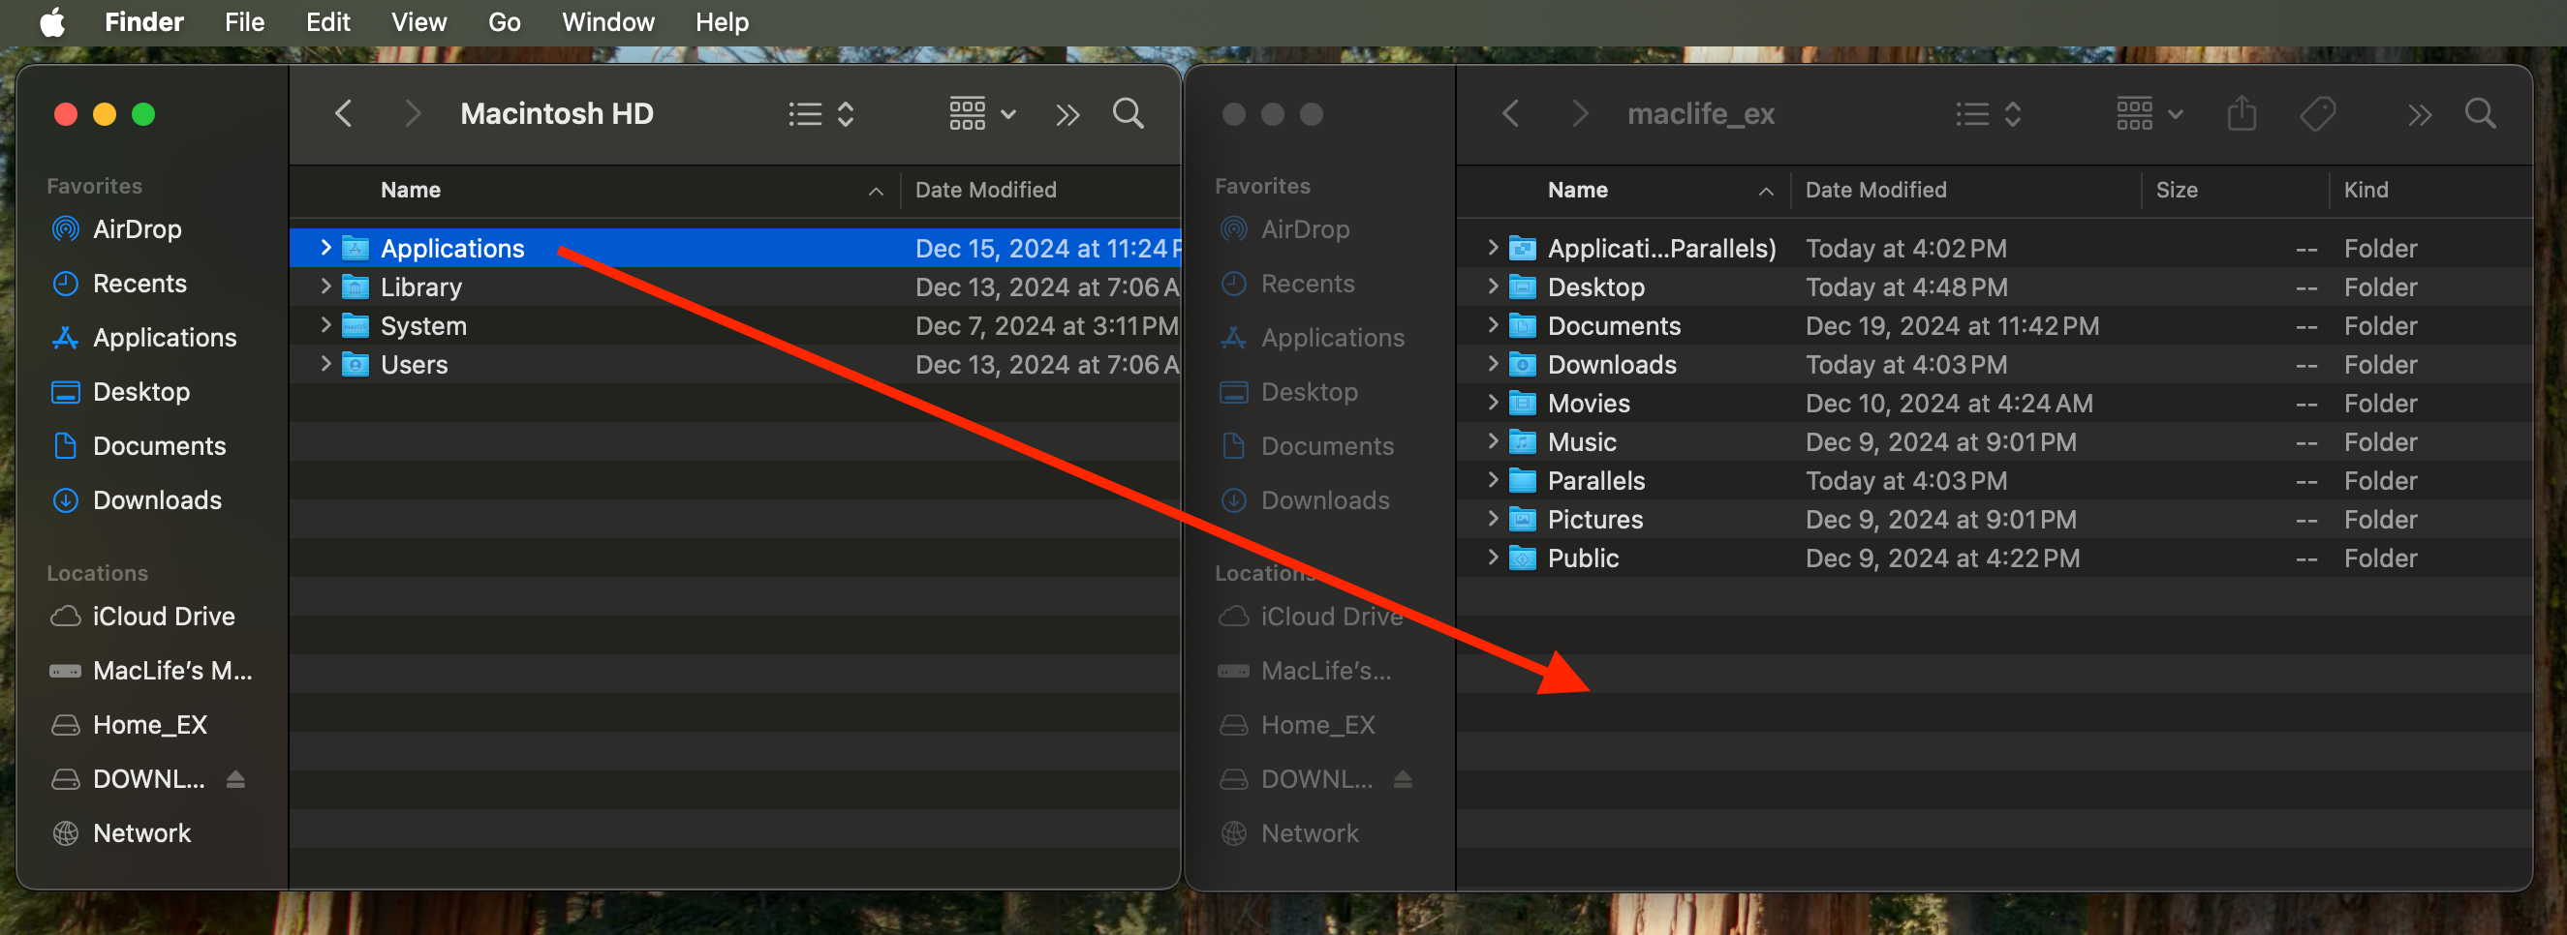
Task: Open the group-by dropdown in the toolbar
Action: coord(979,112)
